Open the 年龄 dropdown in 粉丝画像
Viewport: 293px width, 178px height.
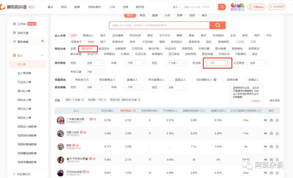pos(136,87)
